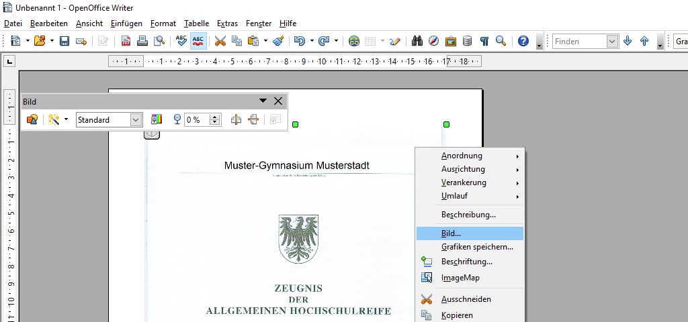Click the Save document icon
Viewport: 688px width, 322px height.
click(x=64, y=41)
